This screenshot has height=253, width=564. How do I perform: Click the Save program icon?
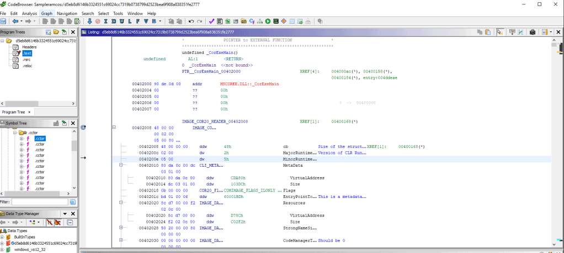(4, 21)
